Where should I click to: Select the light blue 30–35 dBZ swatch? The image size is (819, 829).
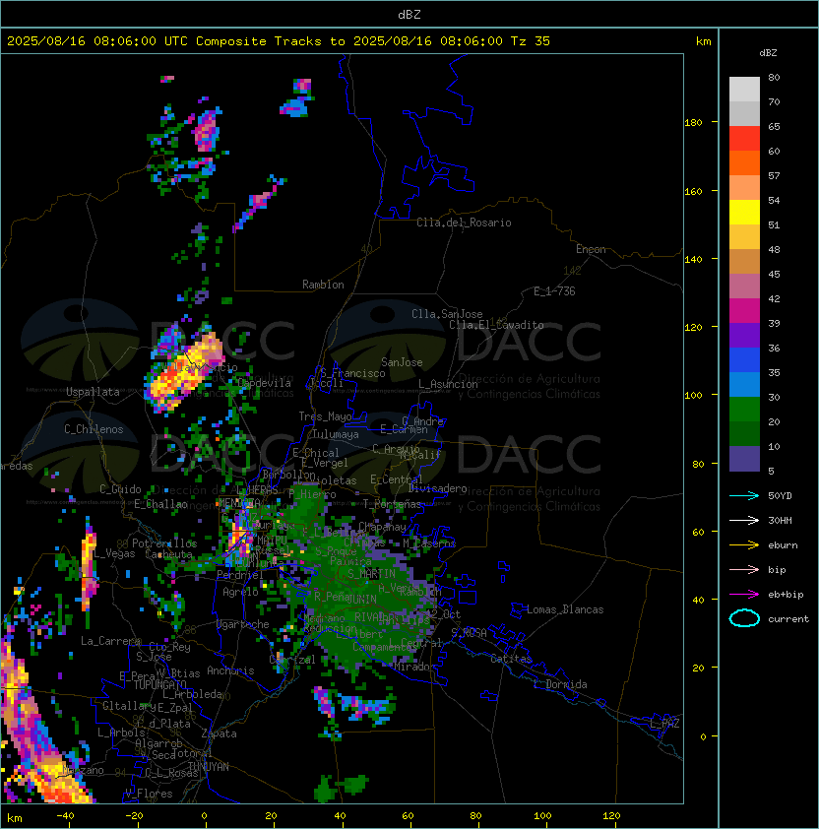click(x=744, y=384)
